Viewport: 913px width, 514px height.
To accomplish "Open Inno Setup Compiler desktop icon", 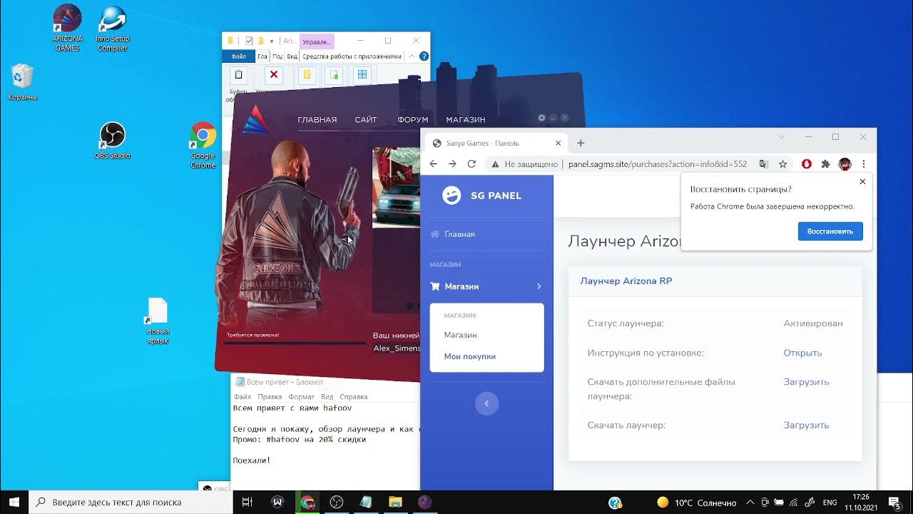I will click(x=112, y=29).
